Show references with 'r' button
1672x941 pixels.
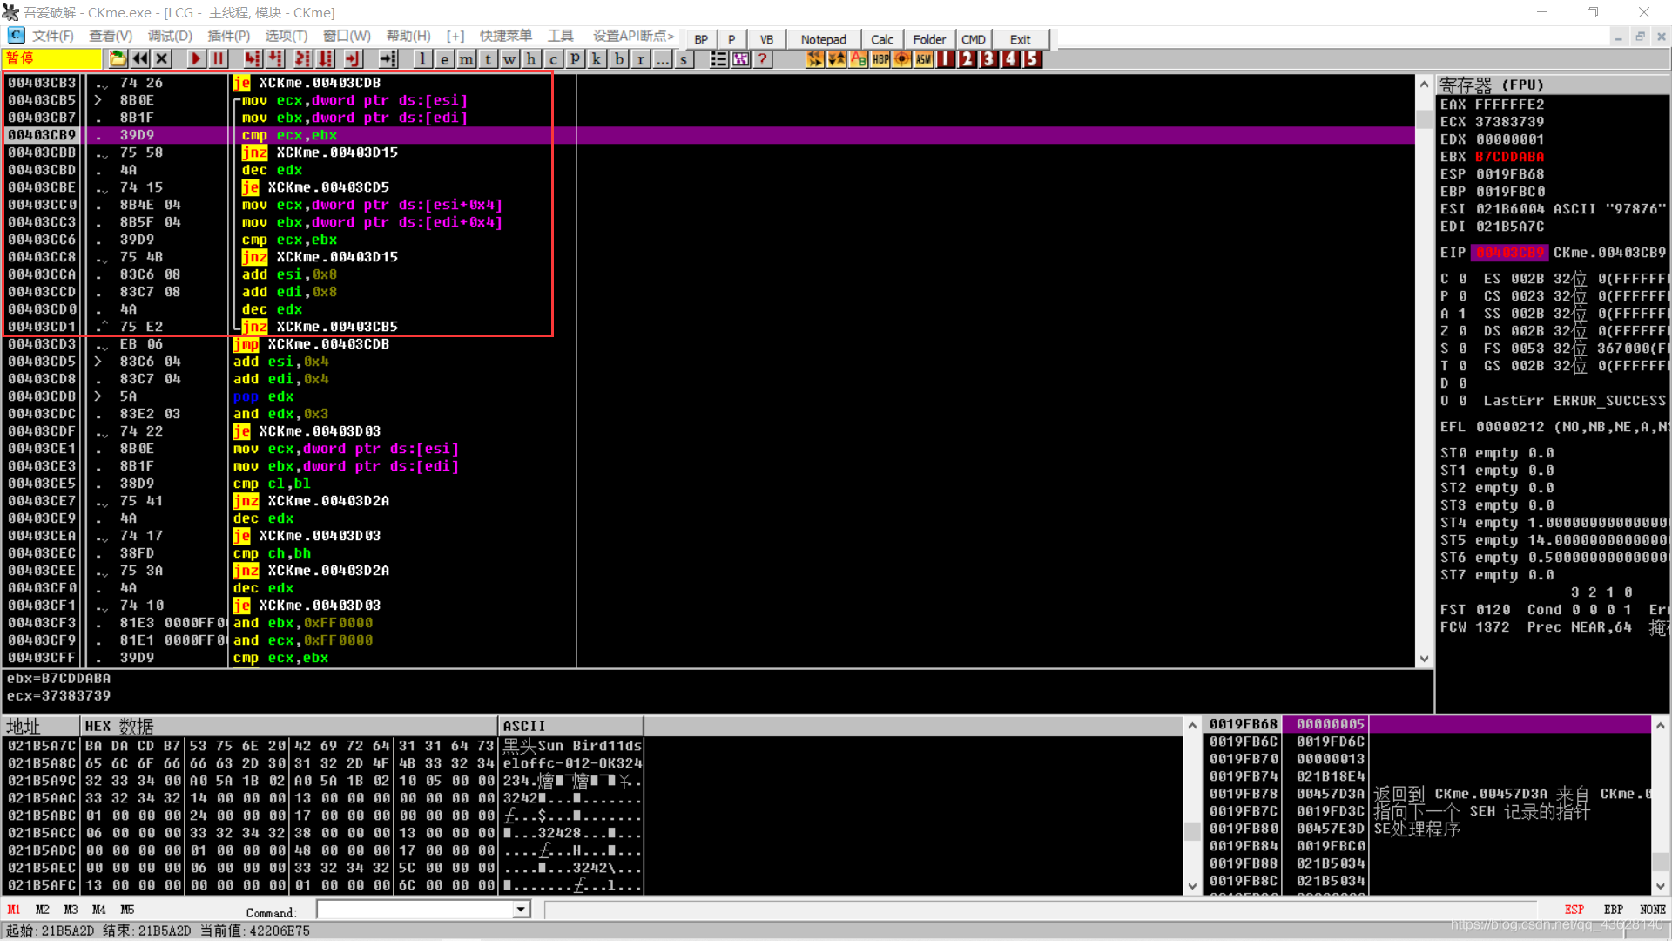tap(640, 58)
